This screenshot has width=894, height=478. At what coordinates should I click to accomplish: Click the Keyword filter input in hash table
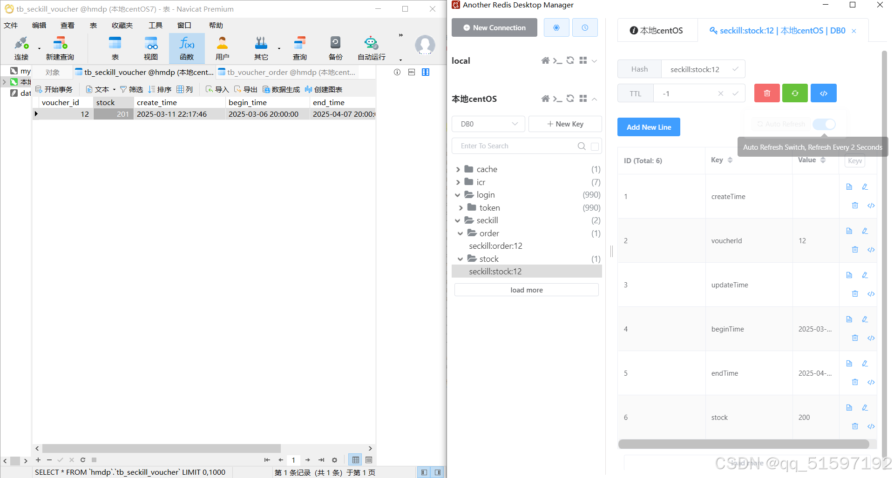[x=854, y=161]
